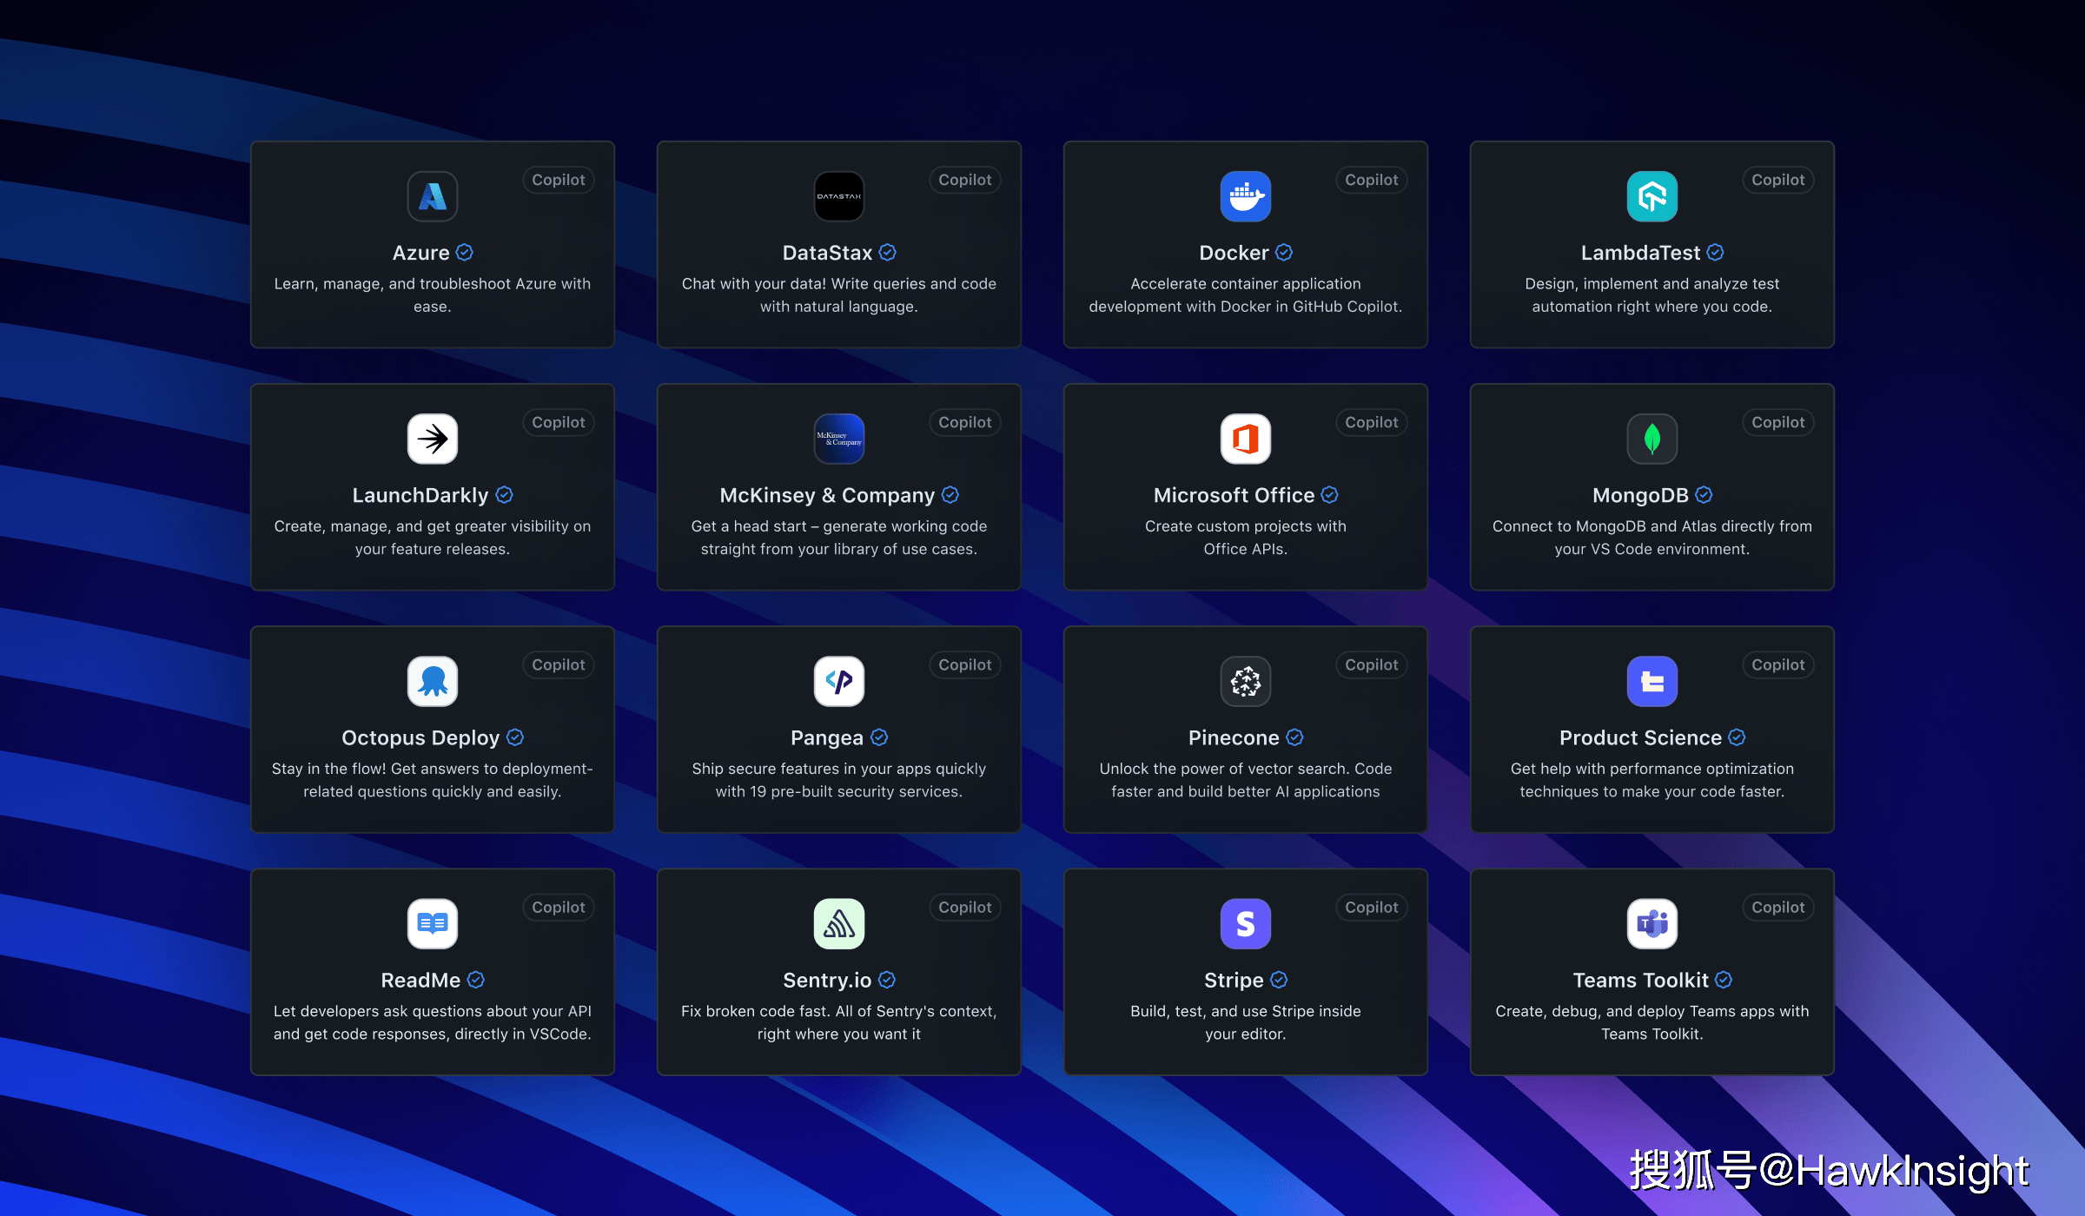The image size is (2085, 1216).
Task: Click the Copilot tag on the McKinsey card
Action: pos(965,422)
